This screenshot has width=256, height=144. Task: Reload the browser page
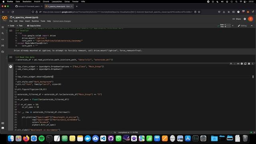[13, 12]
